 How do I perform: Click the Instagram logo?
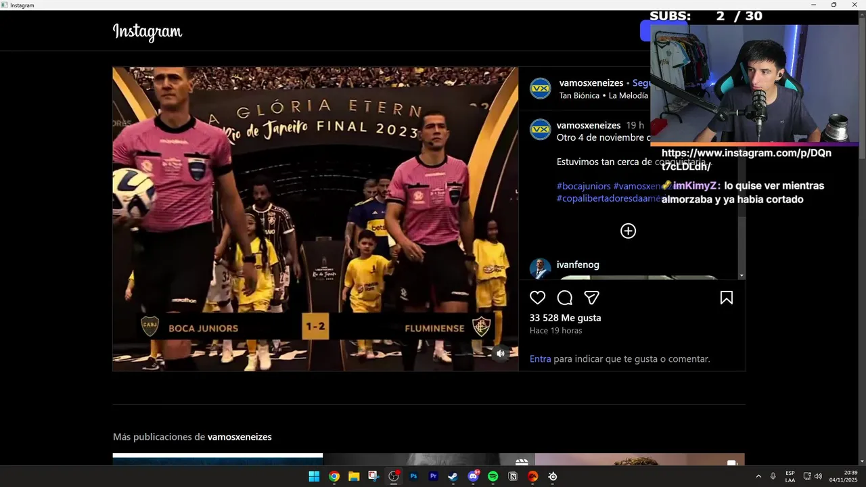click(147, 31)
